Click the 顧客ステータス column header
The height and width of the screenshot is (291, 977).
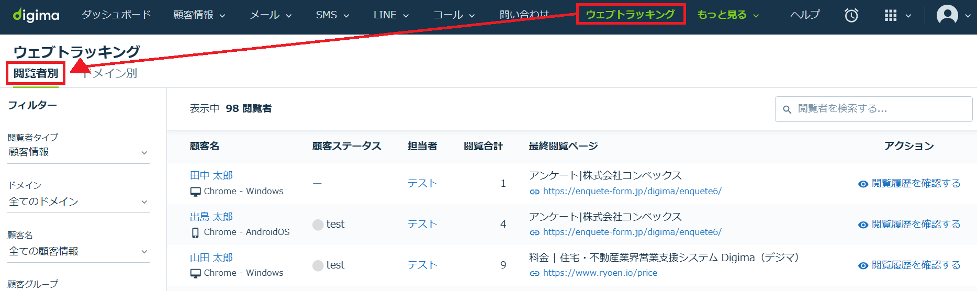[x=346, y=146]
